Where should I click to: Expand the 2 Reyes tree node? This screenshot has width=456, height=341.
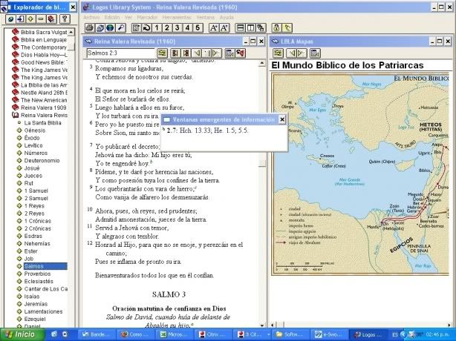click(19, 213)
